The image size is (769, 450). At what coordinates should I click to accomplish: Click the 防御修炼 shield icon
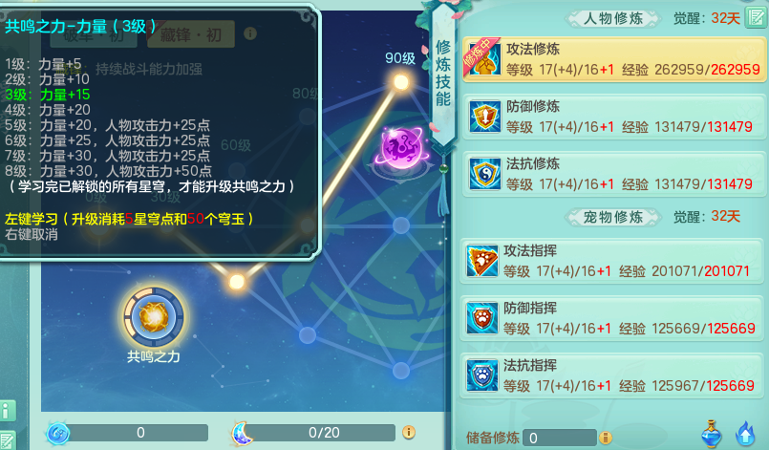[x=484, y=117]
